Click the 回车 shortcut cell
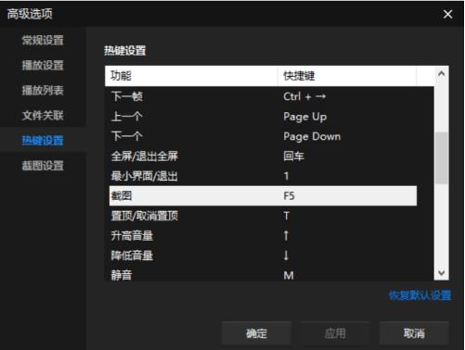Image resolution: width=465 pixels, height=350 pixels. pos(293,156)
